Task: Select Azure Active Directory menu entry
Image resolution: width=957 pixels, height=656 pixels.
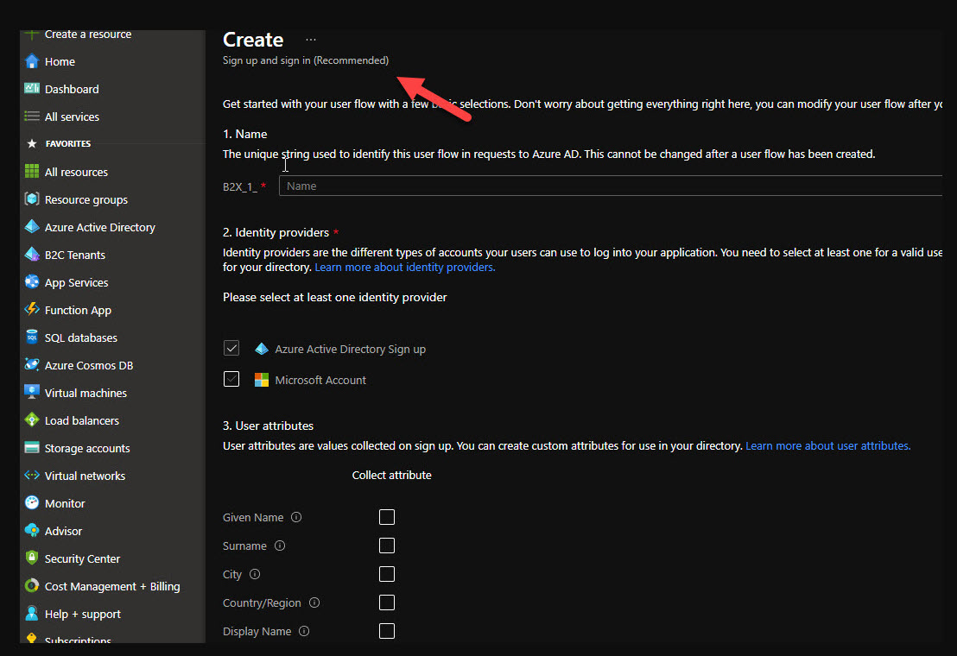Action: [99, 227]
